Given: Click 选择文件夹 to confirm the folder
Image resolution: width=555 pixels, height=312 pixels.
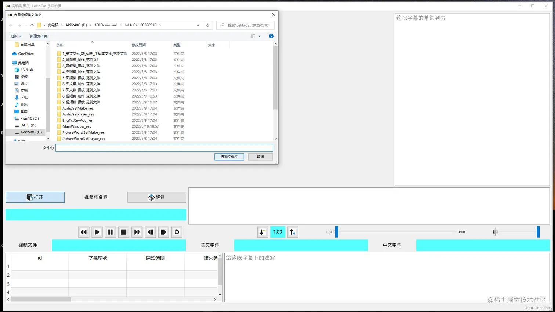Looking at the screenshot, I should coord(229,157).
